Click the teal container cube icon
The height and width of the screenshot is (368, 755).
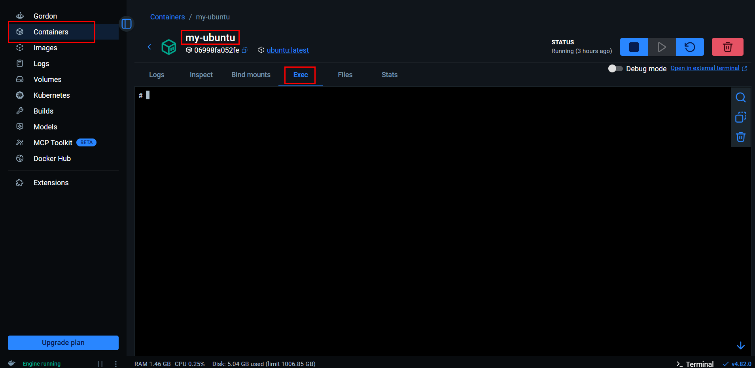coord(169,47)
